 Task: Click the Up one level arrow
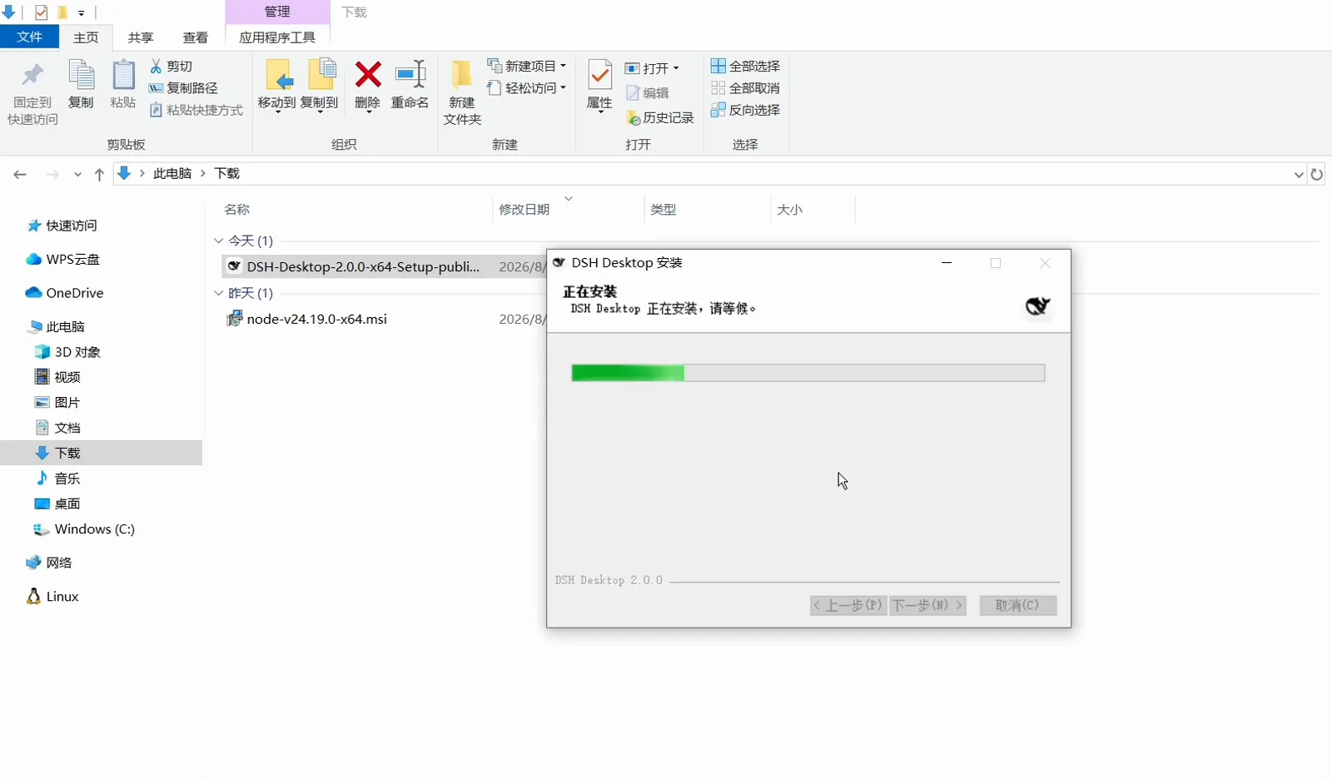pos(99,174)
